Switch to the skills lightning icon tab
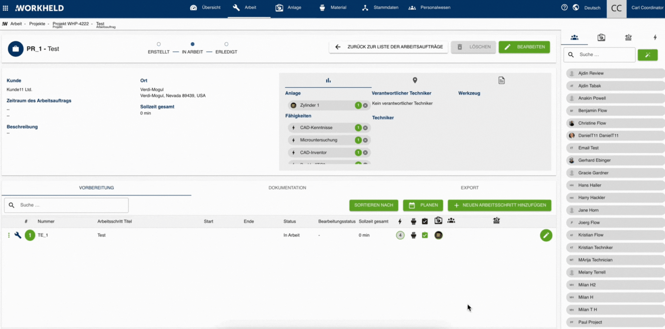This screenshot has width=665, height=329. coord(655,37)
